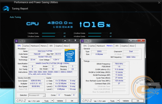Open Memory tab in left CPU-Z window
This screenshot has width=162, height=104.
point(44,46)
